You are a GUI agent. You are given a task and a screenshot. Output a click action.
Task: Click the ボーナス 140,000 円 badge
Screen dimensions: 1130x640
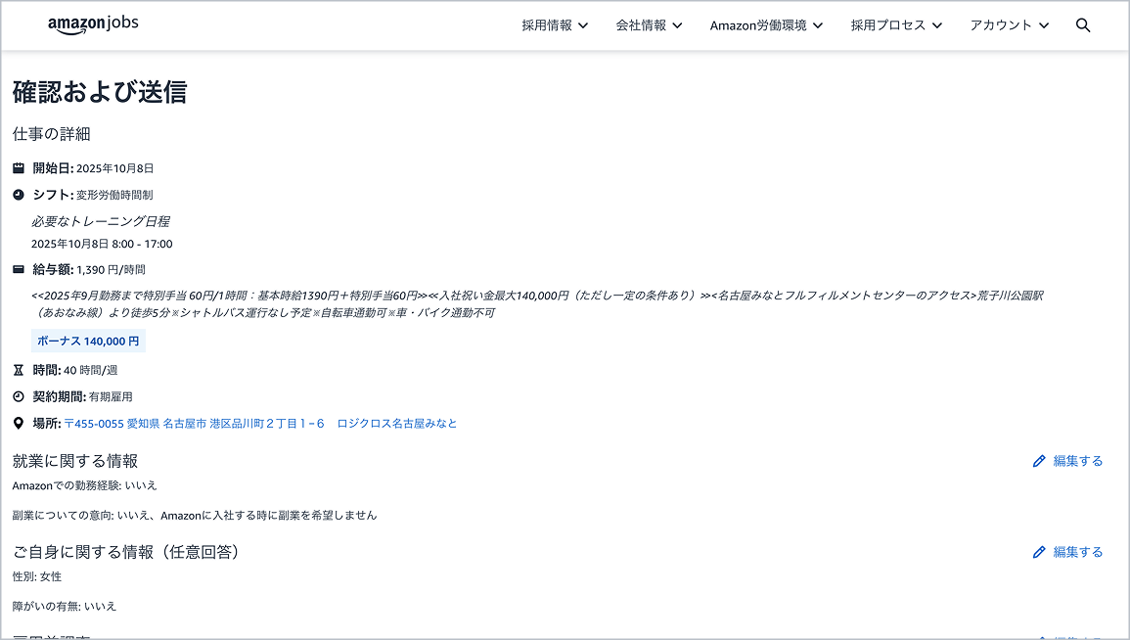click(x=88, y=341)
